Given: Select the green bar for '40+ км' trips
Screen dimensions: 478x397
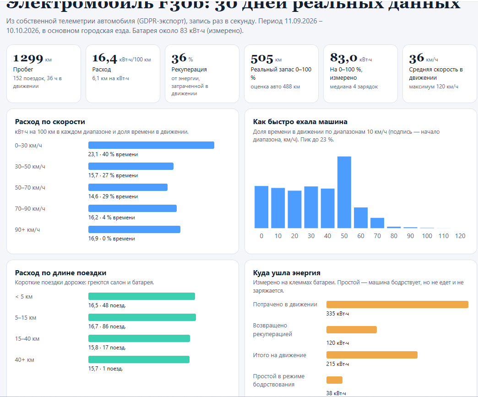Looking at the screenshot, I should (x=139, y=359).
